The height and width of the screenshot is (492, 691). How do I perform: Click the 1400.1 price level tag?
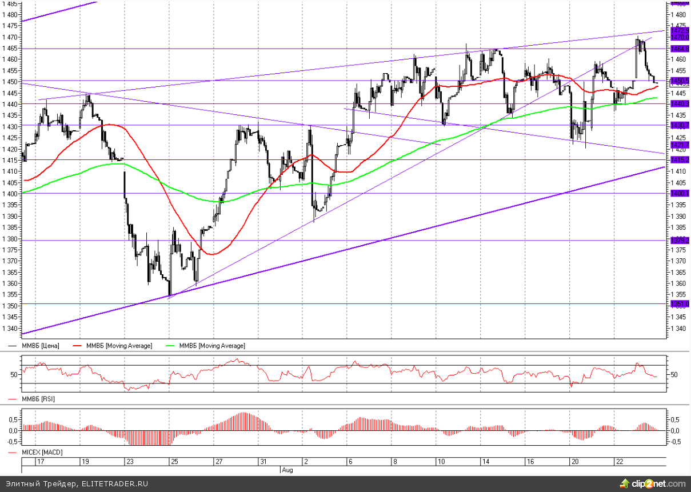point(680,193)
